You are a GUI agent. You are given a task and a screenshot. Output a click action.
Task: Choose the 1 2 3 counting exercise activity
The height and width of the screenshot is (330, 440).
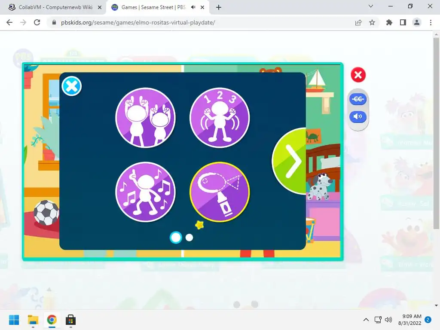click(220, 118)
